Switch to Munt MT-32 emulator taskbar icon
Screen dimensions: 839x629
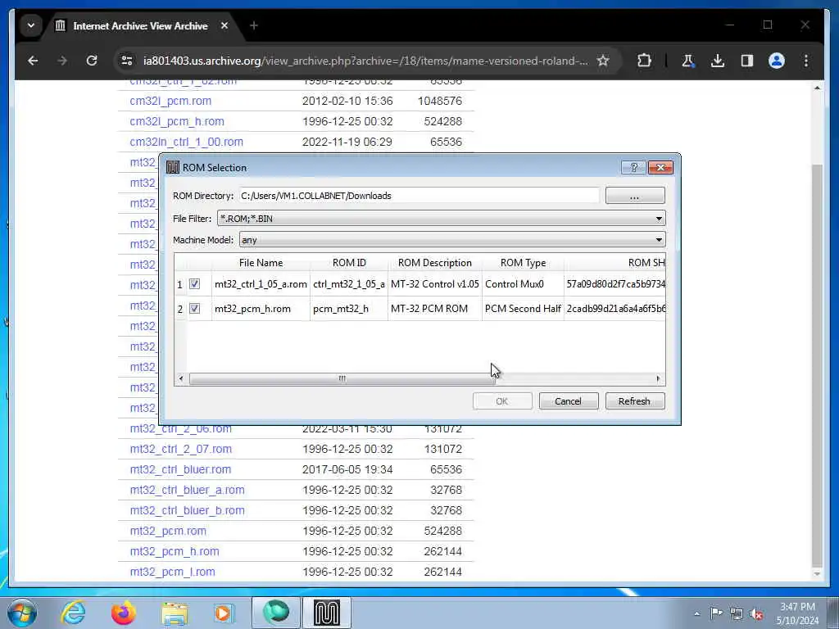point(327,613)
